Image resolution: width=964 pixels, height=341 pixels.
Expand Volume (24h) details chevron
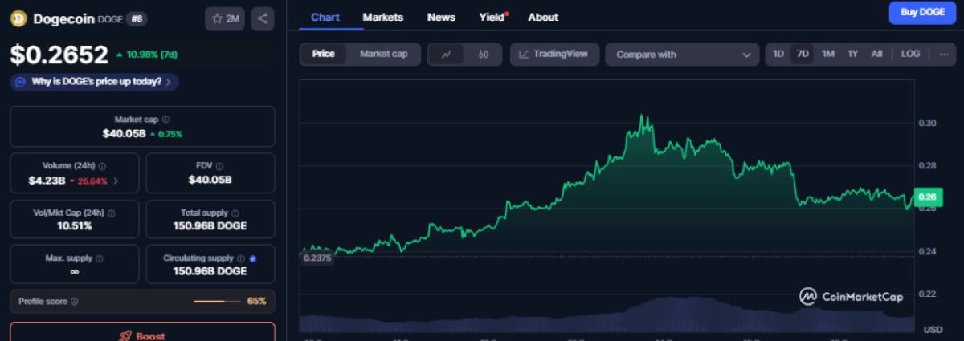(x=116, y=181)
